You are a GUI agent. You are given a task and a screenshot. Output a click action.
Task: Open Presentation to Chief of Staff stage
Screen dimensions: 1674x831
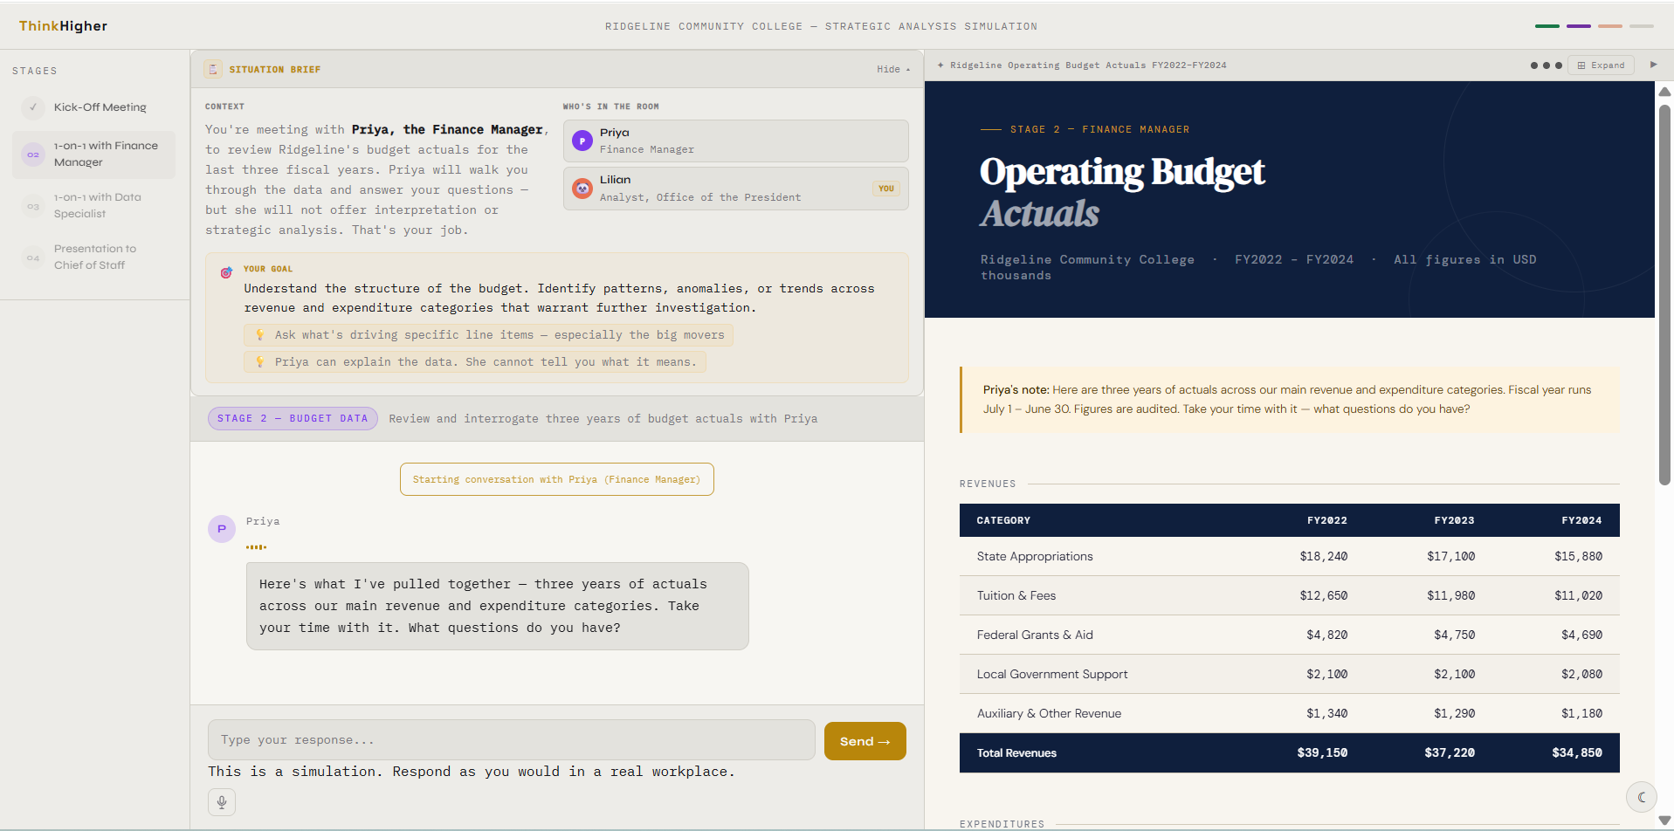pos(93,258)
